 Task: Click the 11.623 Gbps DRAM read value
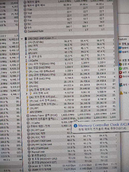click(x=69, y=166)
